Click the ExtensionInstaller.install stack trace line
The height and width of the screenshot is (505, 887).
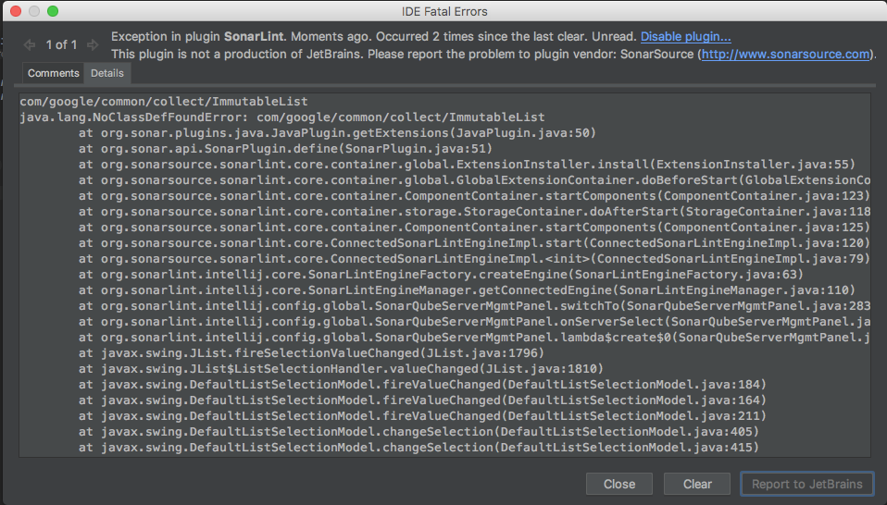[x=467, y=165]
